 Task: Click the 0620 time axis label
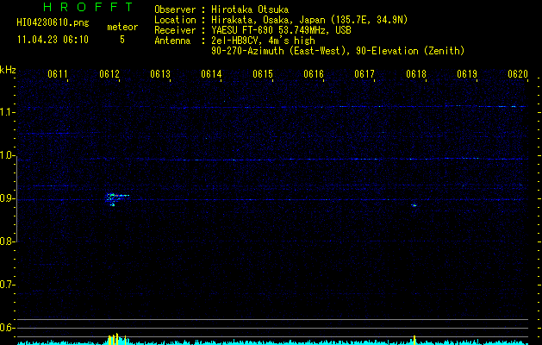coord(518,74)
